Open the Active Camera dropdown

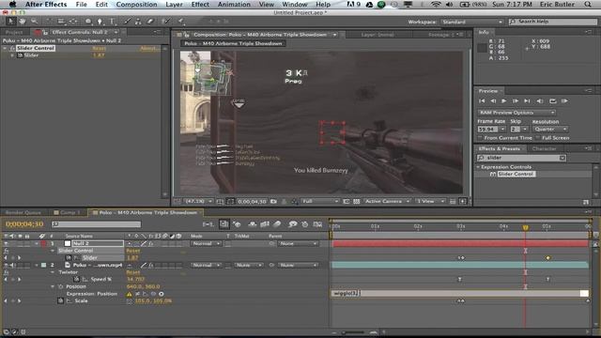tap(387, 201)
